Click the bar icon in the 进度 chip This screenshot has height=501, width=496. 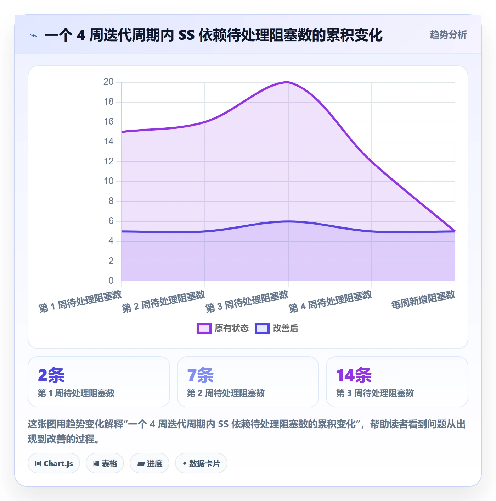[x=141, y=464]
